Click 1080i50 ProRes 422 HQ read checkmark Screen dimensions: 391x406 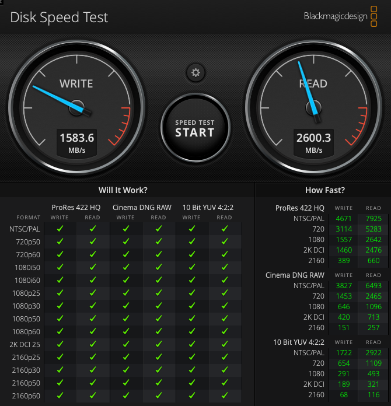click(x=93, y=267)
